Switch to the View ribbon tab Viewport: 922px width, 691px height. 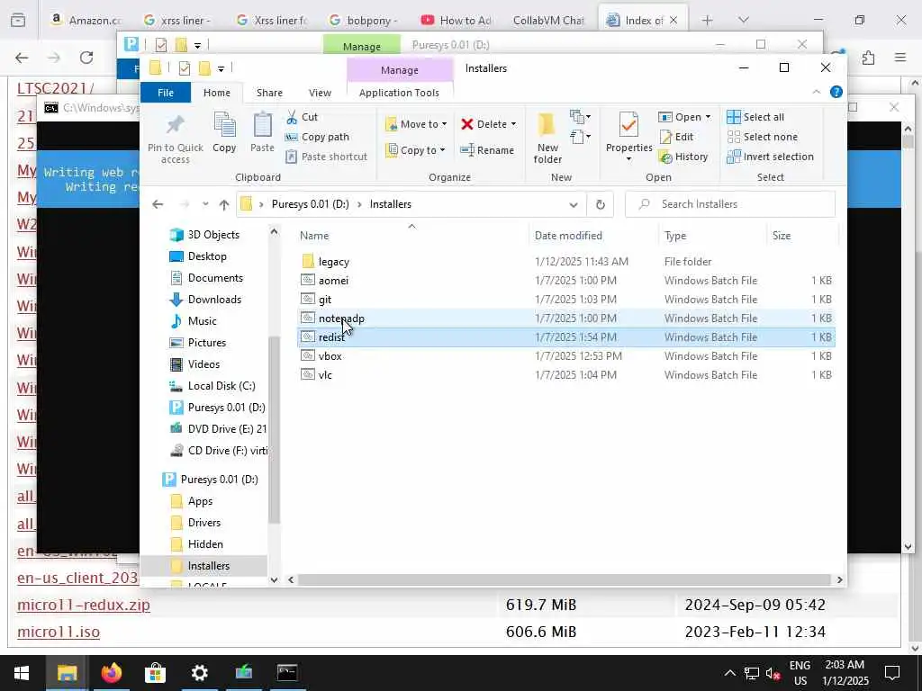point(320,93)
